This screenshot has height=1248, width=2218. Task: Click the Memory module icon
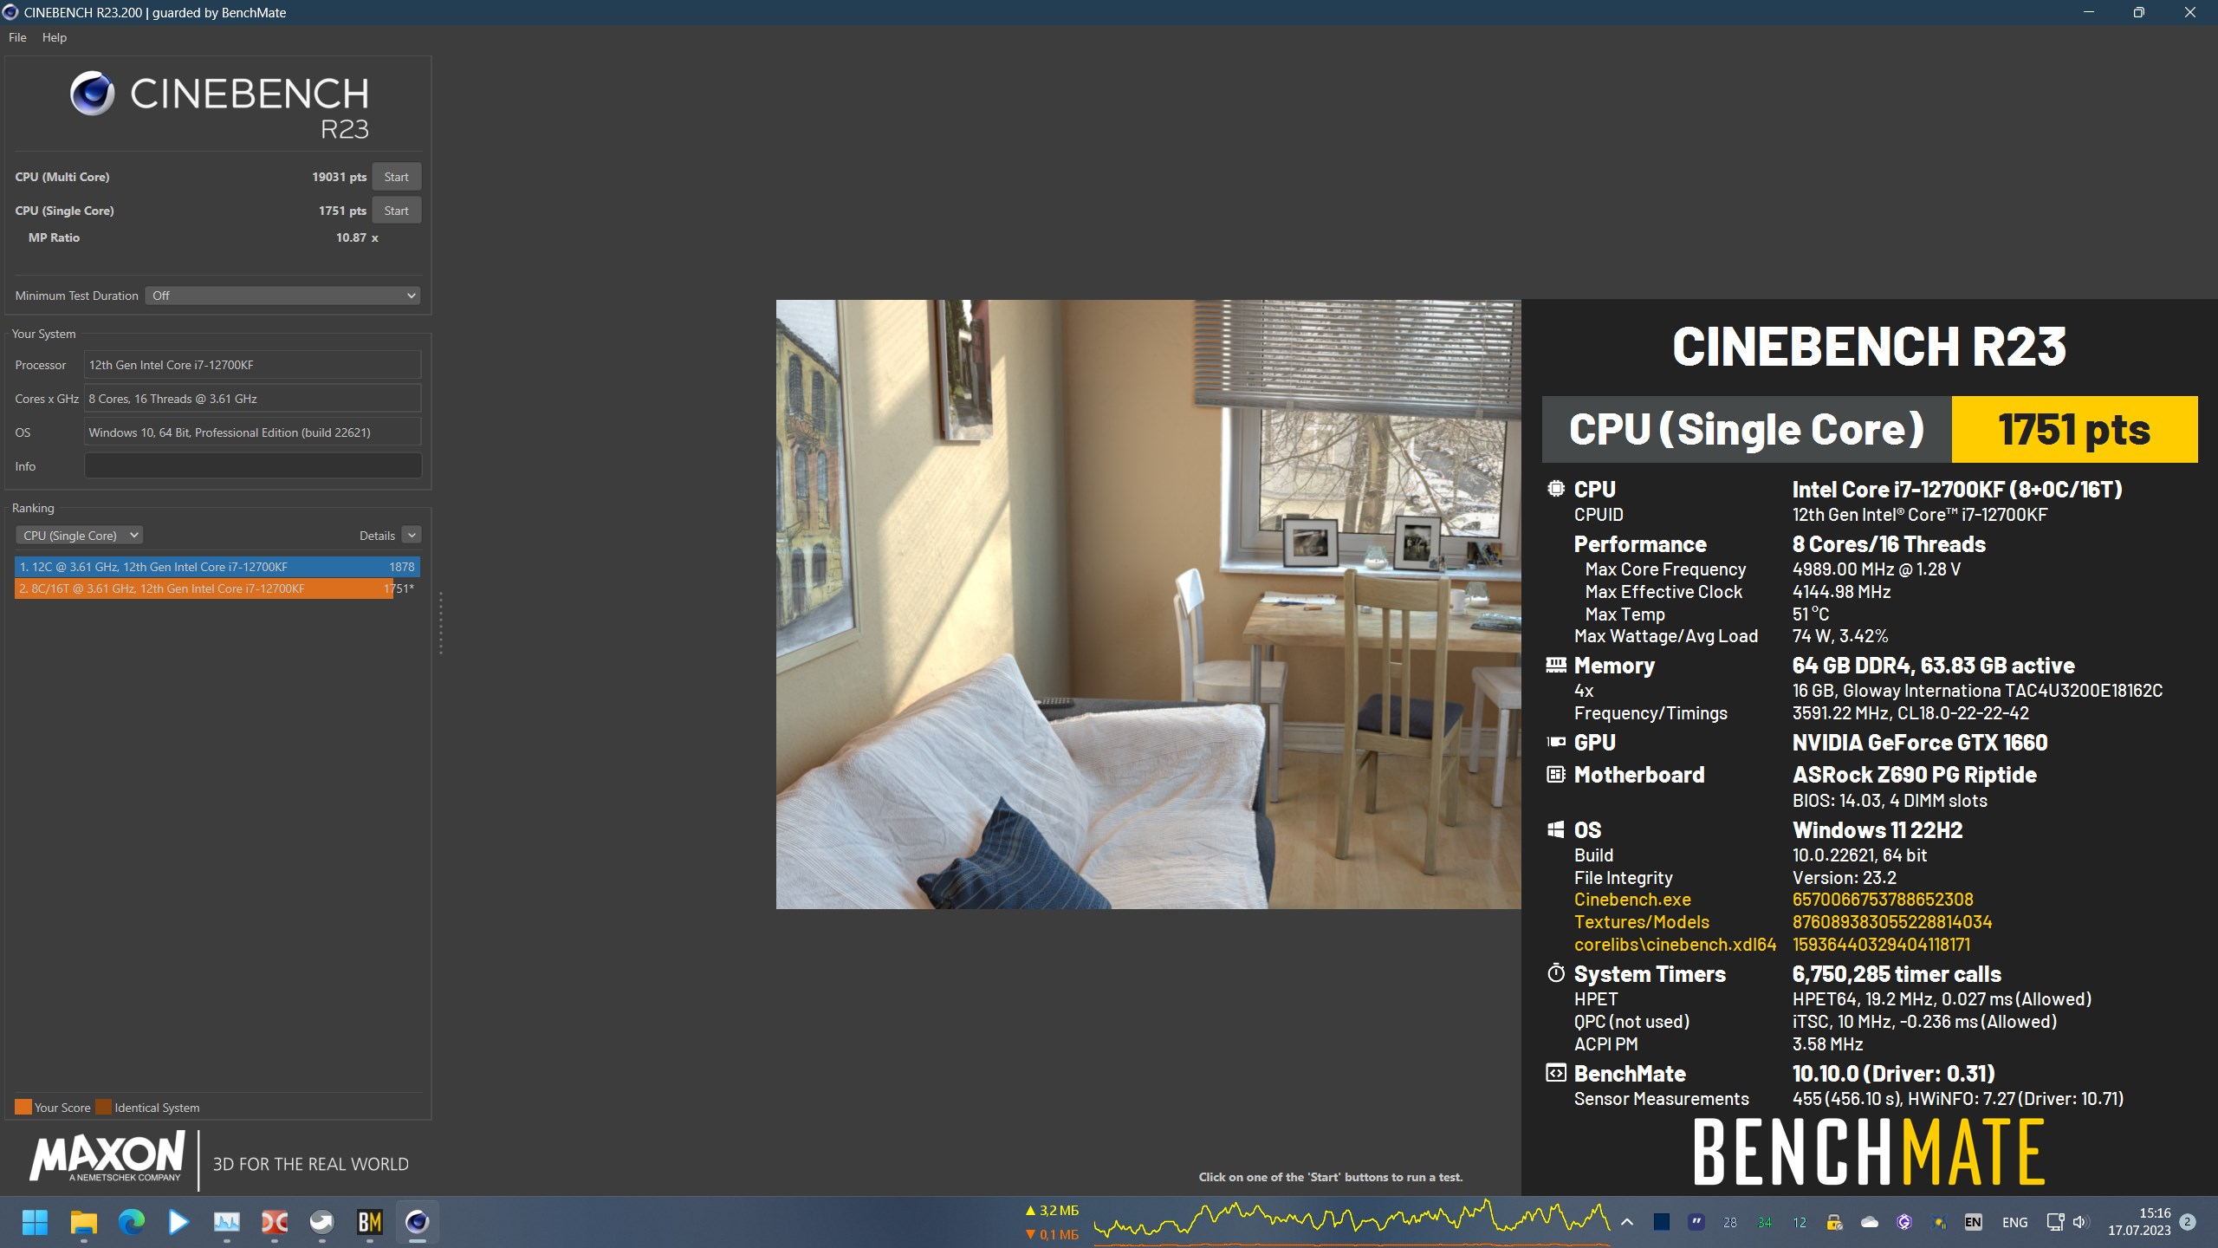click(1556, 665)
